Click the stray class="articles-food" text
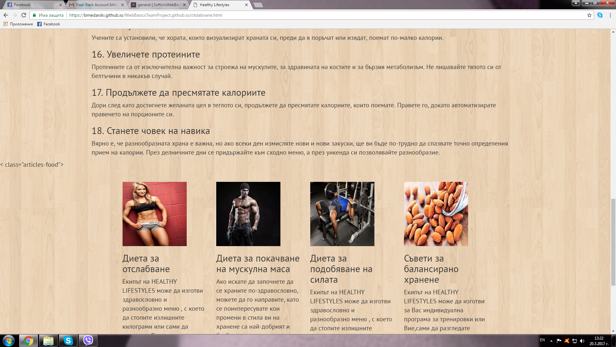 coord(32,165)
